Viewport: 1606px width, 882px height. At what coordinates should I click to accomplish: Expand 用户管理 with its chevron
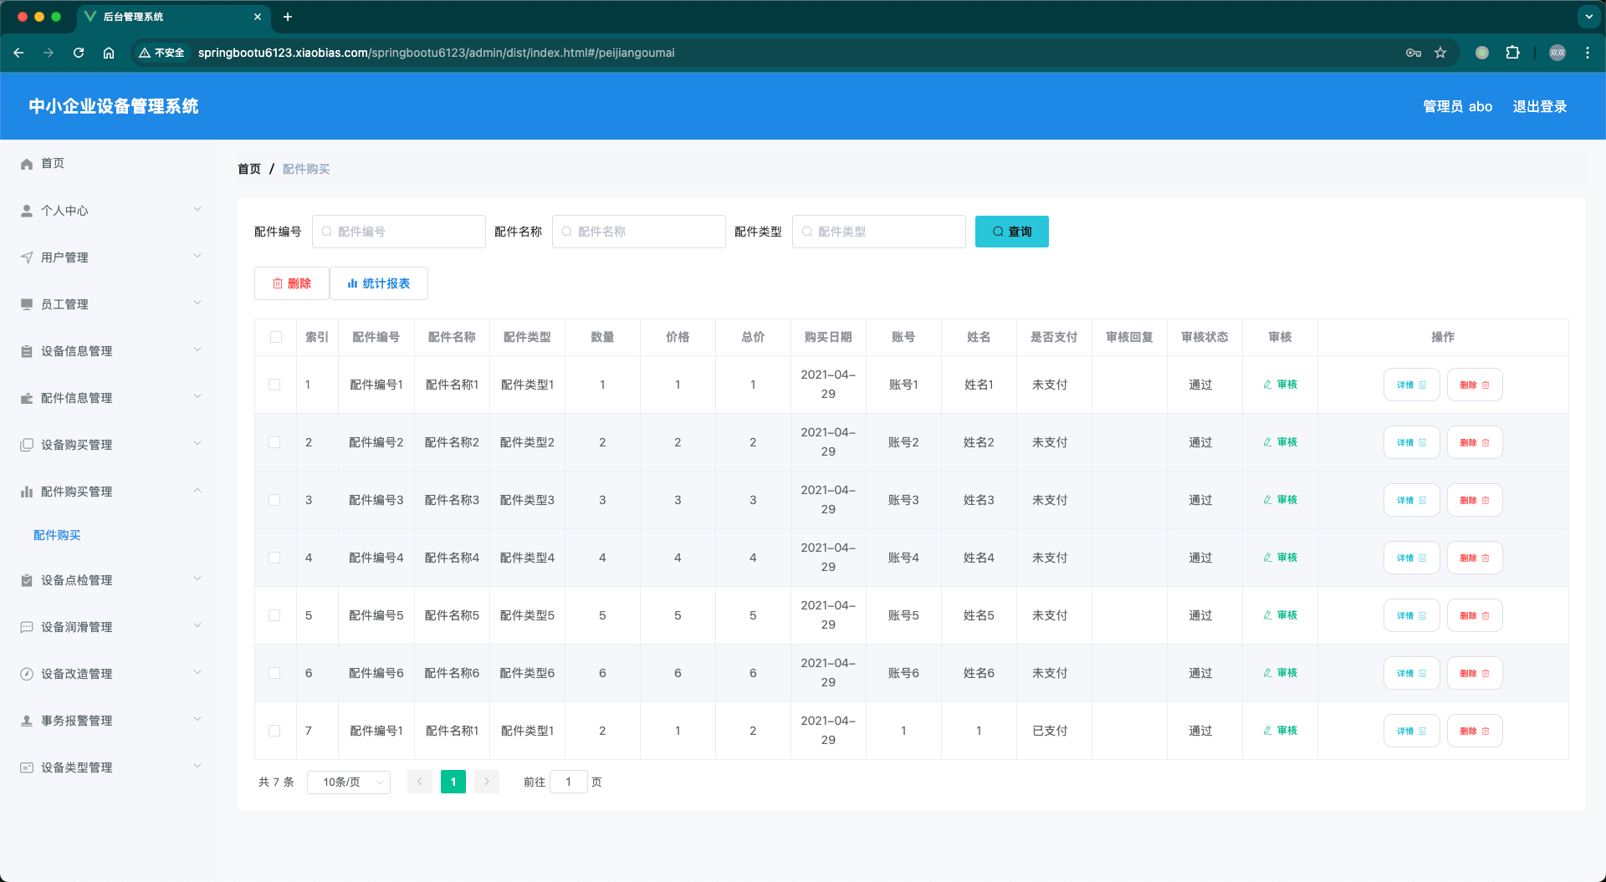[x=197, y=256]
